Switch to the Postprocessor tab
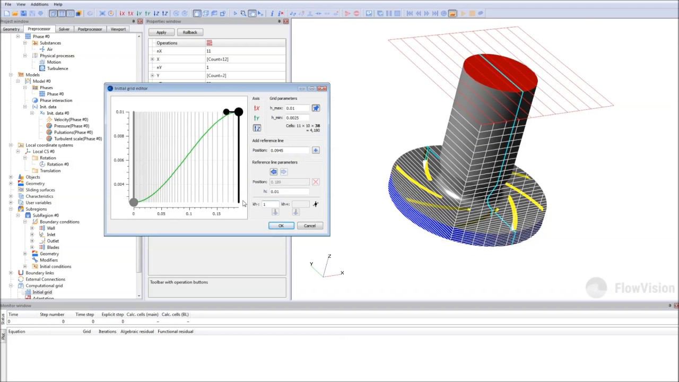 point(90,29)
